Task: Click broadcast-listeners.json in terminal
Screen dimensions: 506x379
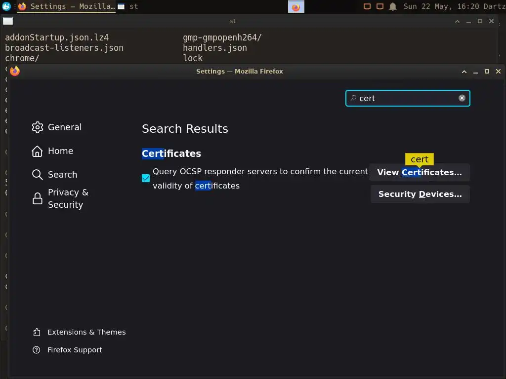Action: (64, 48)
